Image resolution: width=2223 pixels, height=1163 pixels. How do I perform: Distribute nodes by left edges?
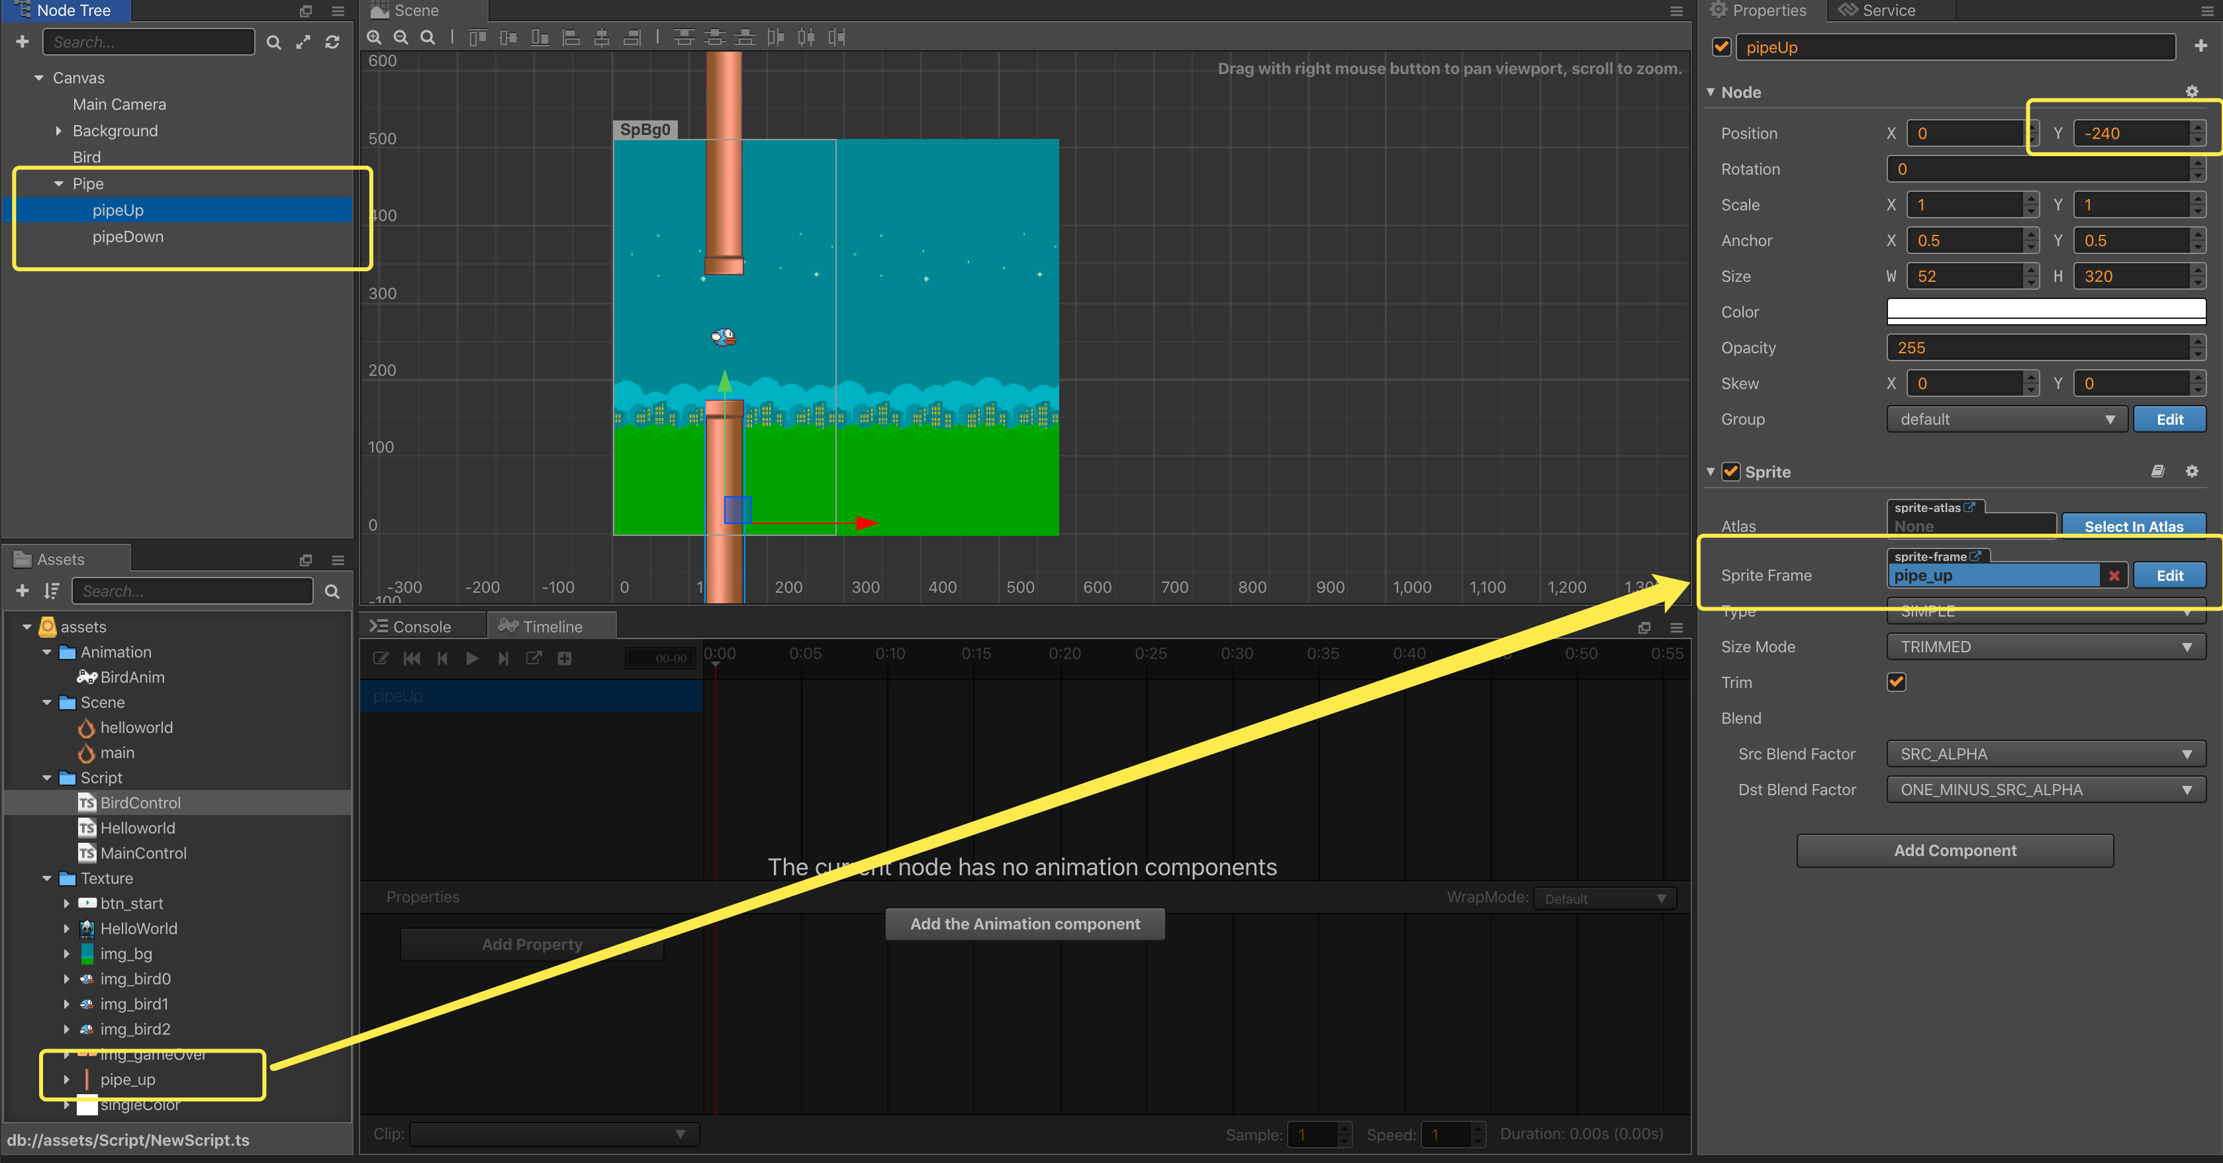[776, 37]
